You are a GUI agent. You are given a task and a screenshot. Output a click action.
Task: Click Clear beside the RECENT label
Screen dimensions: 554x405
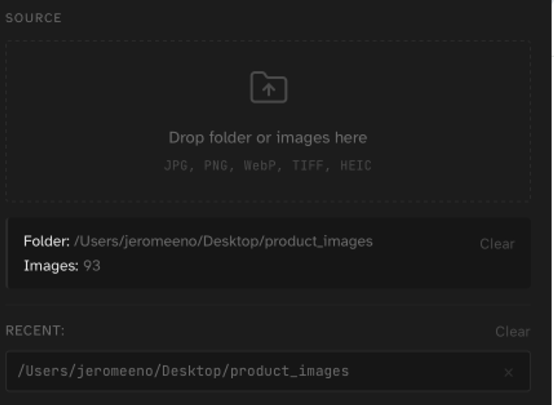(x=514, y=330)
